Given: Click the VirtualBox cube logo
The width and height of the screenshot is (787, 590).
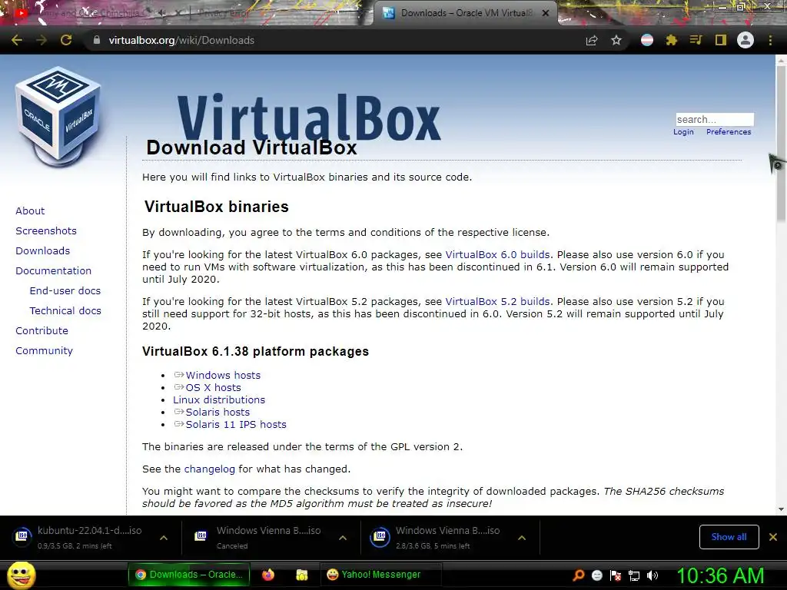Looking at the screenshot, I should click(58, 117).
